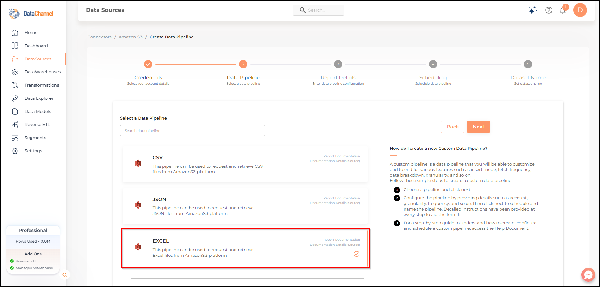
Task: Select the DataSources sidebar icon
Action: click(x=15, y=59)
